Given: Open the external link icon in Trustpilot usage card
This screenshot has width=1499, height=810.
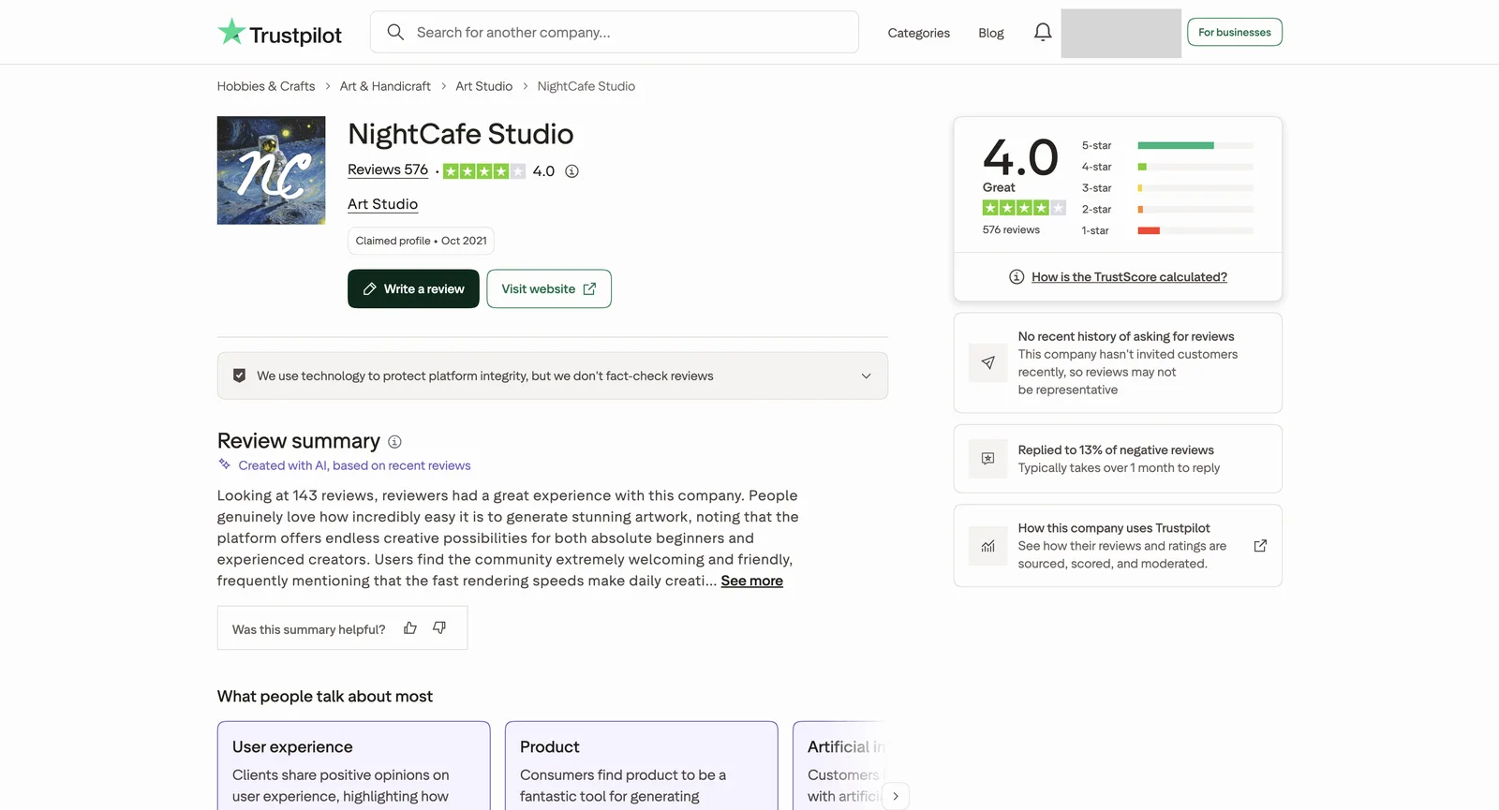Looking at the screenshot, I should [x=1260, y=546].
